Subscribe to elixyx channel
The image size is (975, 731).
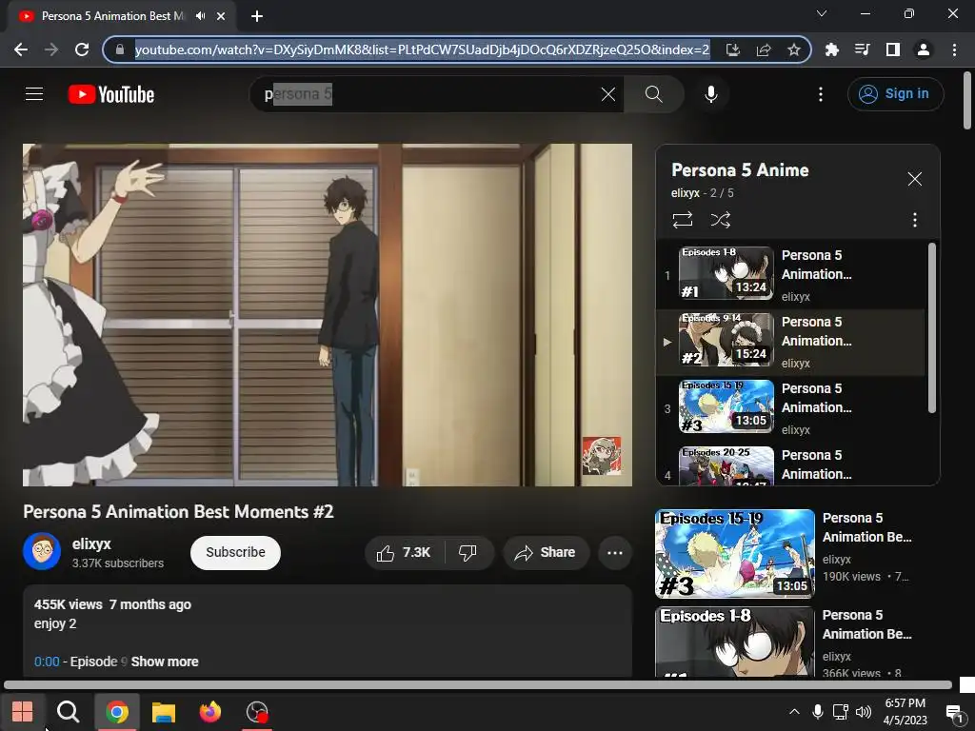point(236,553)
